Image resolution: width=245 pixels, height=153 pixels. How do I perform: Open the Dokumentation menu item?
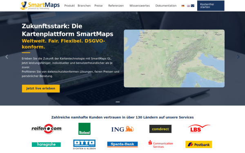click(x=166, y=6)
